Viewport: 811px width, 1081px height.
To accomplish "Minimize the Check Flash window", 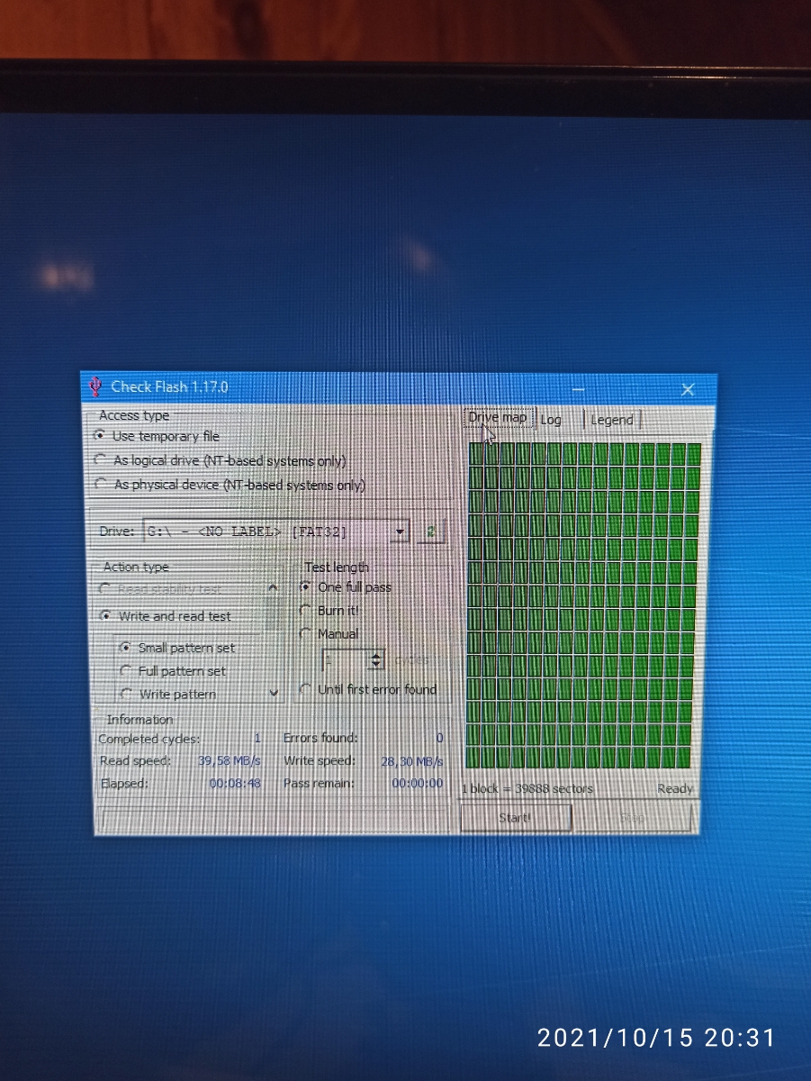I will click(578, 389).
